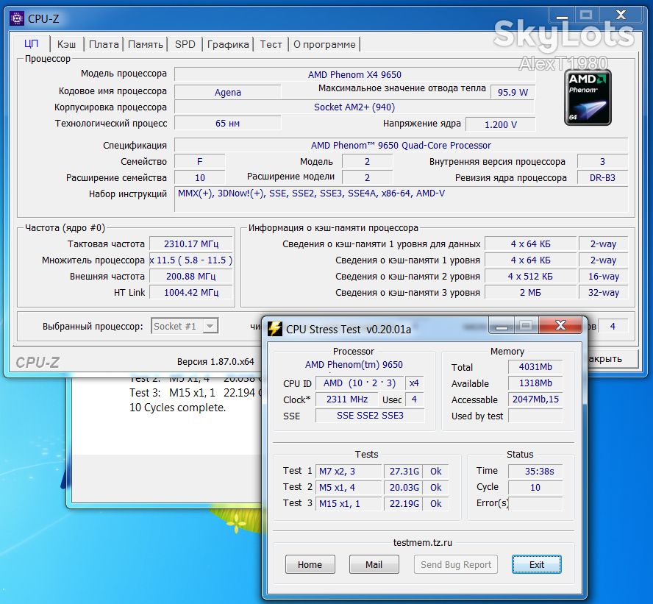Click the Home button in CPU Stress Test

tap(310, 564)
